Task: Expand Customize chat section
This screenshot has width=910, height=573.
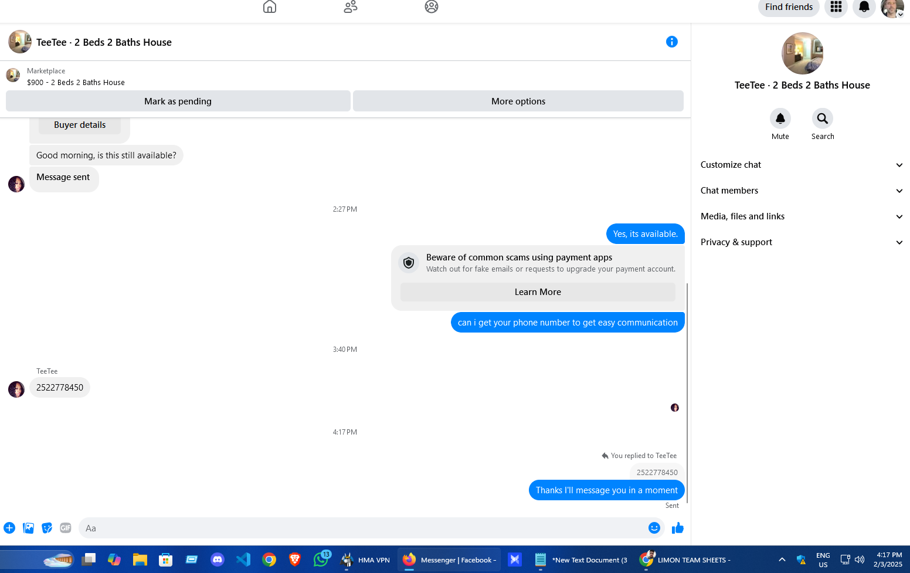Action: point(802,165)
